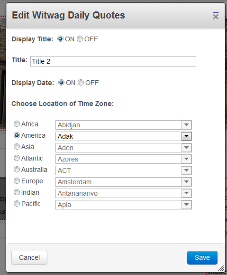Select the Europe region radio button

(17, 181)
